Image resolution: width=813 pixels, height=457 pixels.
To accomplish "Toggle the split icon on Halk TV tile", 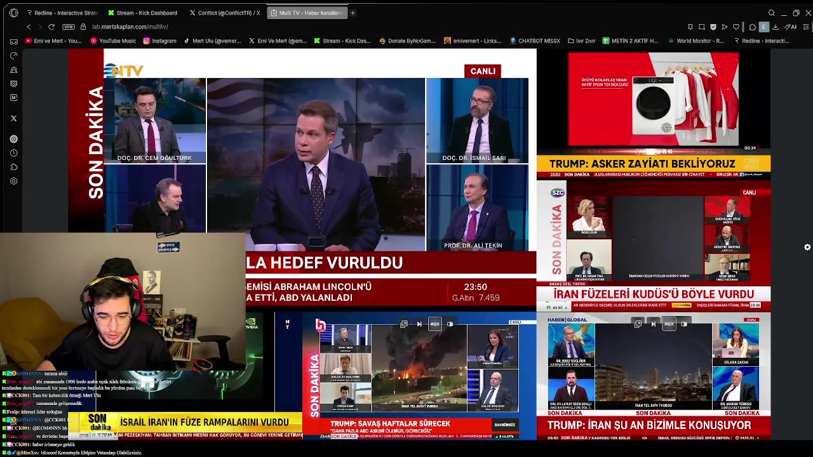I will point(450,324).
